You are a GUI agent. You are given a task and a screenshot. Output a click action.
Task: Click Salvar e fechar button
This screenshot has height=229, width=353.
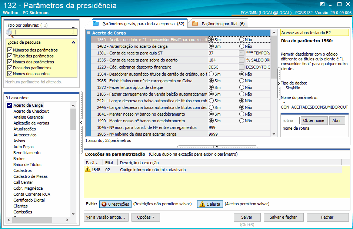click(x=283, y=217)
